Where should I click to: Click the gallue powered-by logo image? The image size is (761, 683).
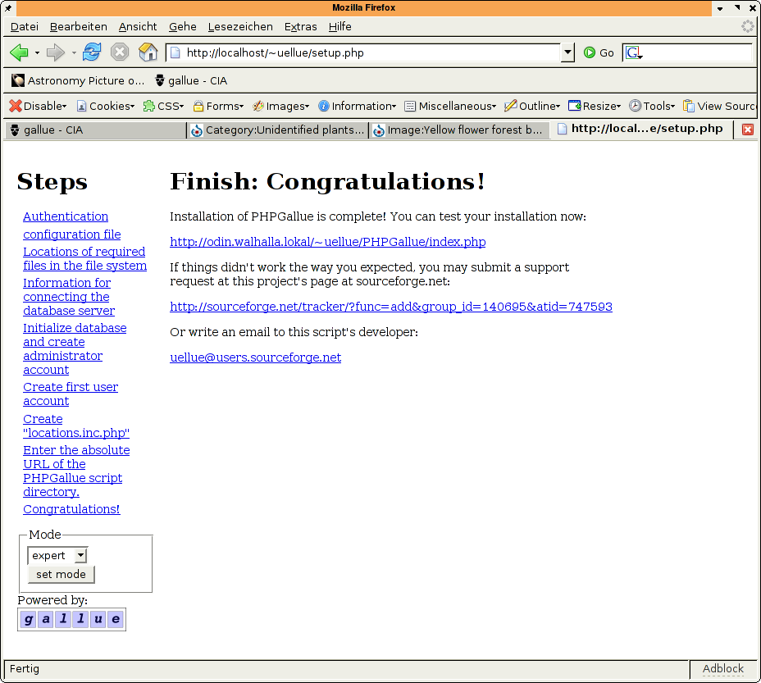(72, 619)
